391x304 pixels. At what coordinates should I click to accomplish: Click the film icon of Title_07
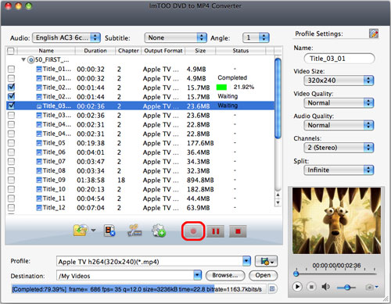pyautogui.click(x=39, y=162)
